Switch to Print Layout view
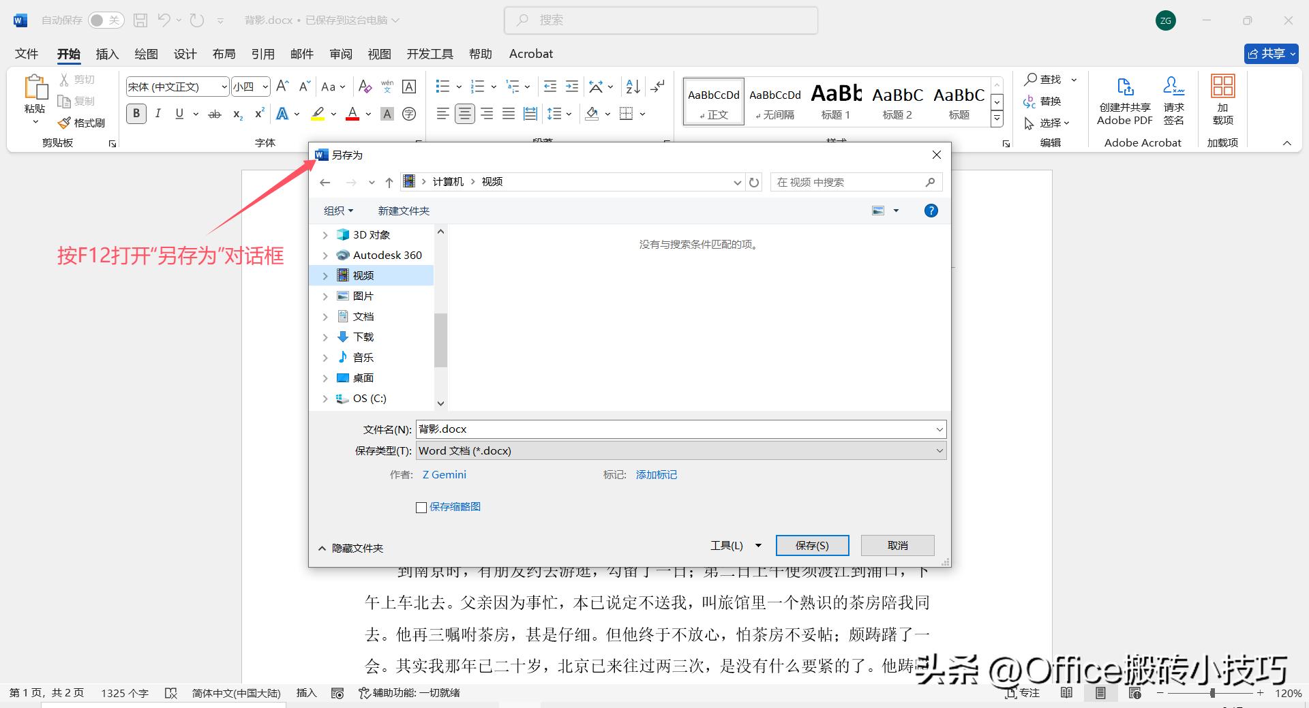Viewport: 1309px width, 708px height. pos(1100,693)
